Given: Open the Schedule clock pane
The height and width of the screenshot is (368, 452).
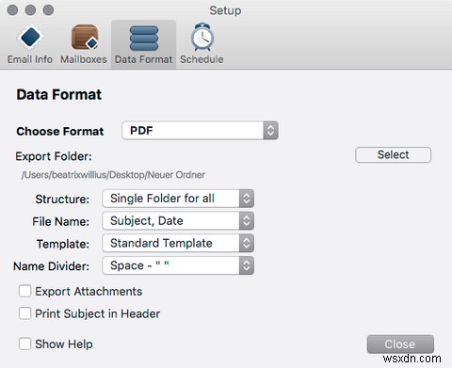Looking at the screenshot, I should [x=202, y=44].
